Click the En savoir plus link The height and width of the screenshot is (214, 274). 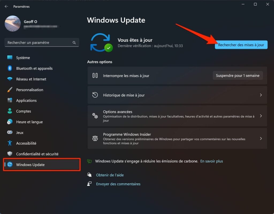coord(211,161)
